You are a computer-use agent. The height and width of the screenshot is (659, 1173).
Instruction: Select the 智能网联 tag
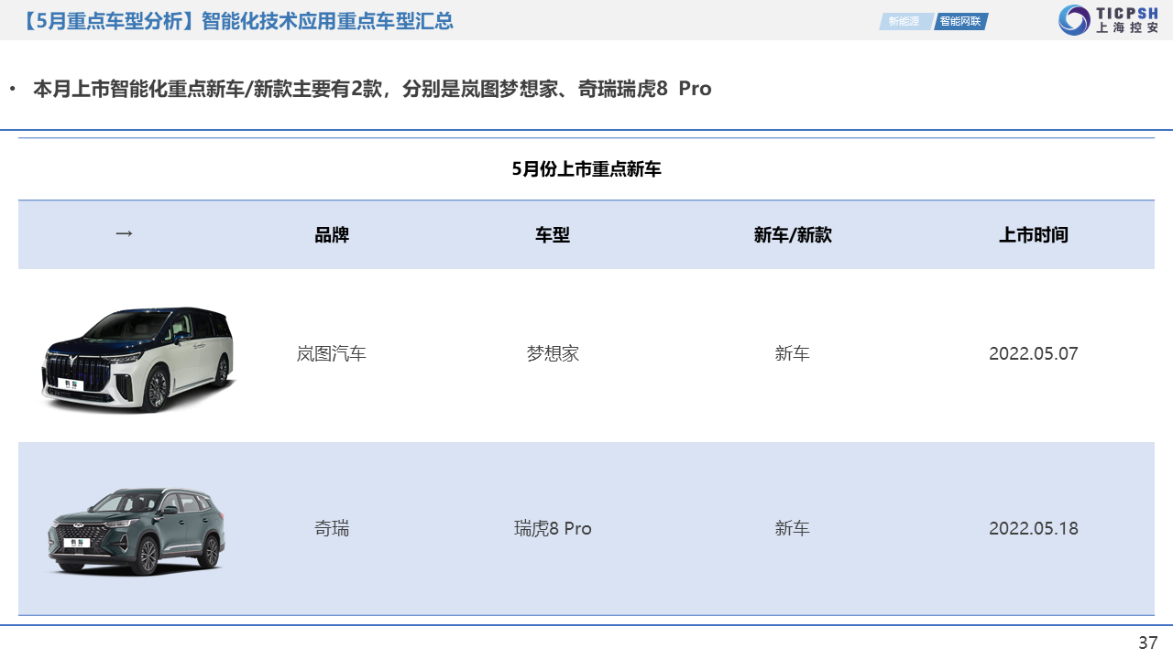tap(960, 21)
